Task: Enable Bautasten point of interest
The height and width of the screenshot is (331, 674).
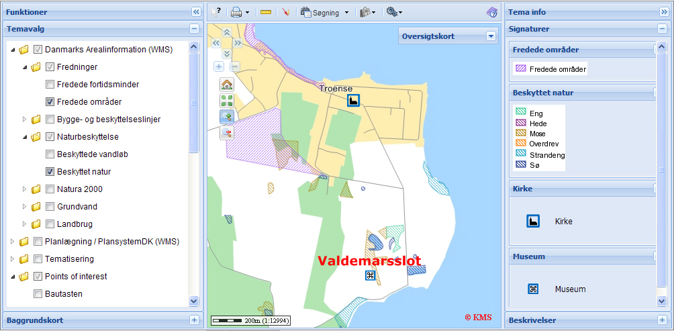Action: pos(38,294)
